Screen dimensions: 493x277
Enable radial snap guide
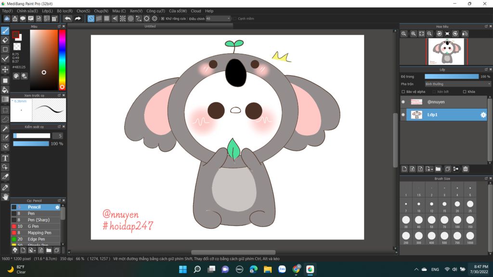coord(123,19)
